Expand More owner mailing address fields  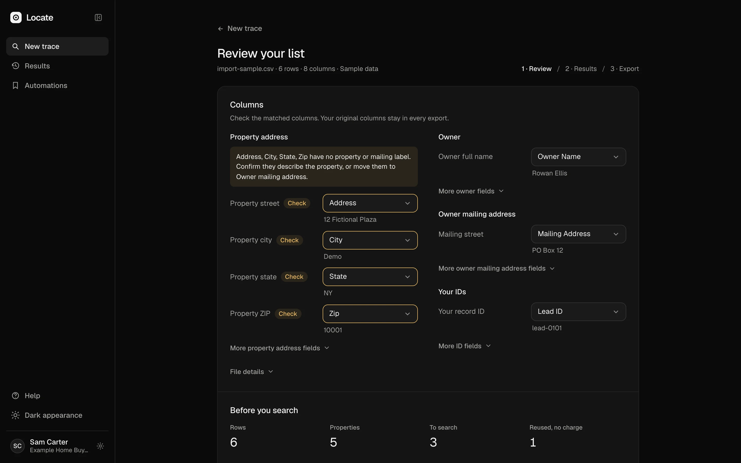pos(496,268)
